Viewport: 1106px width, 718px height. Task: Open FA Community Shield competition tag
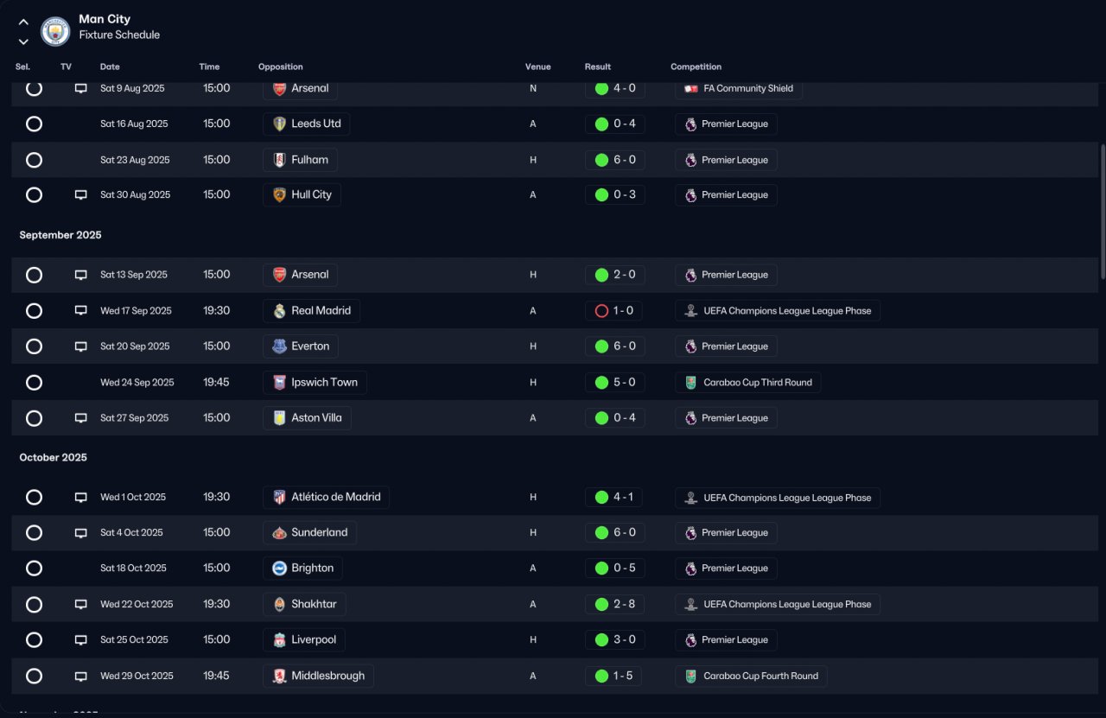click(x=739, y=88)
